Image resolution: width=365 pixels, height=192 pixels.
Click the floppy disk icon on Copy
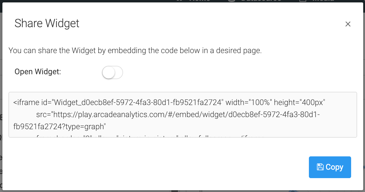click(x=320, y=167)
